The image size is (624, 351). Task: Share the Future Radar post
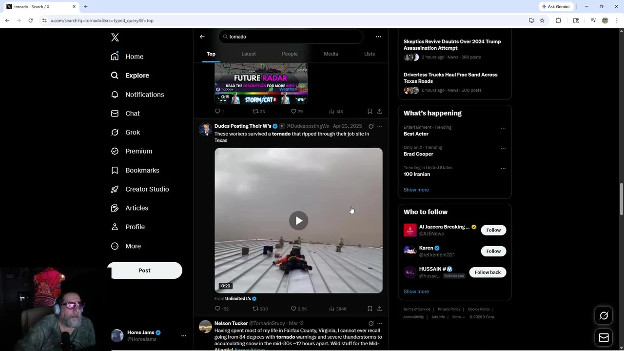[380, 112]
